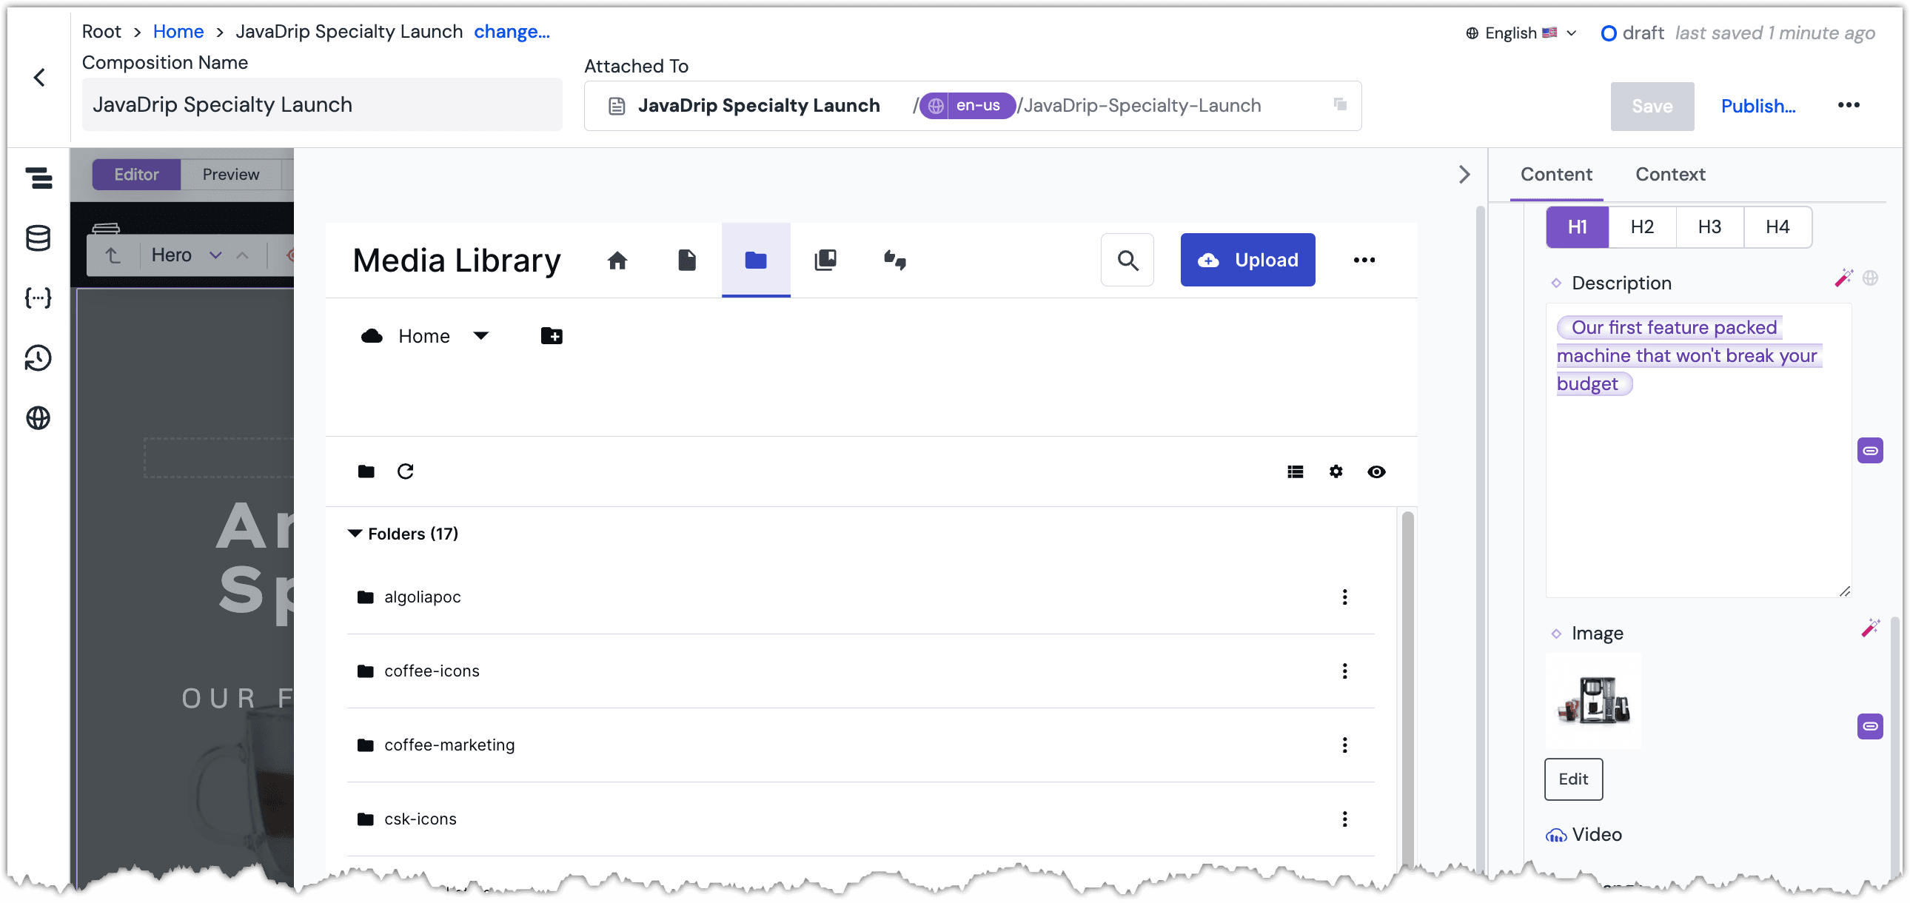Open options menu for coffee-marketing folder
The height and width of the screenshot is (903, 1910).
point(1344,746)
